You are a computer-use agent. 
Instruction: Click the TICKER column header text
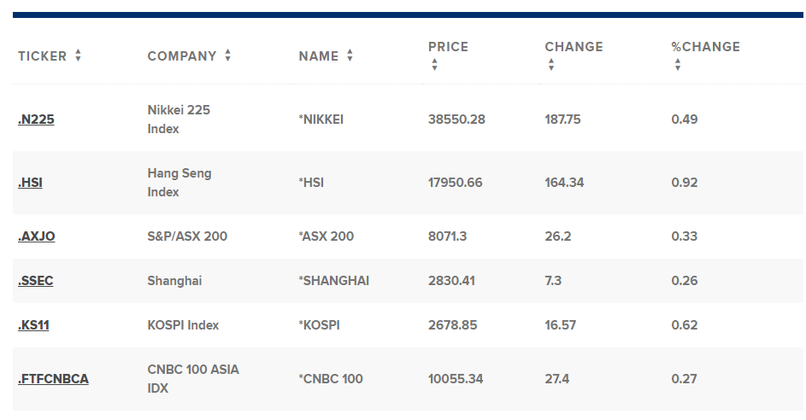[42, 56]
